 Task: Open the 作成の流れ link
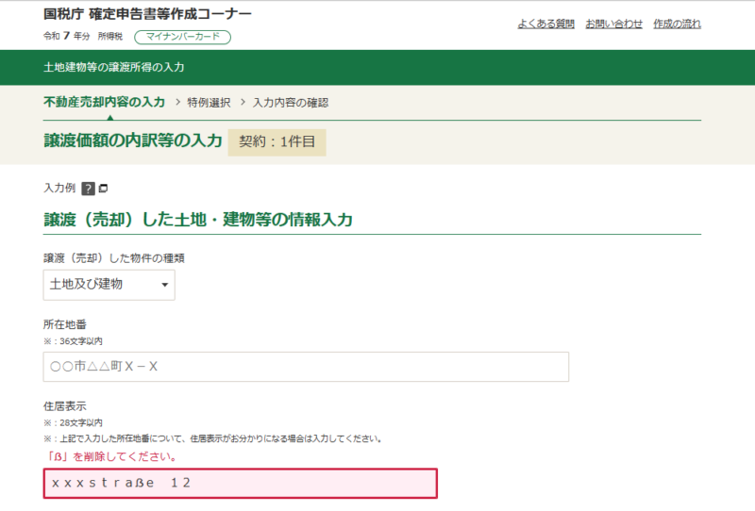point(677,24)
